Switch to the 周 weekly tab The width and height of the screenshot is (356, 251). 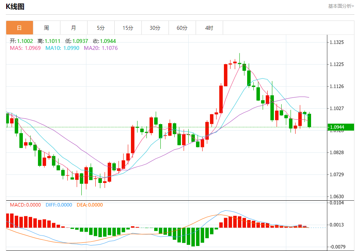[46, 28]
